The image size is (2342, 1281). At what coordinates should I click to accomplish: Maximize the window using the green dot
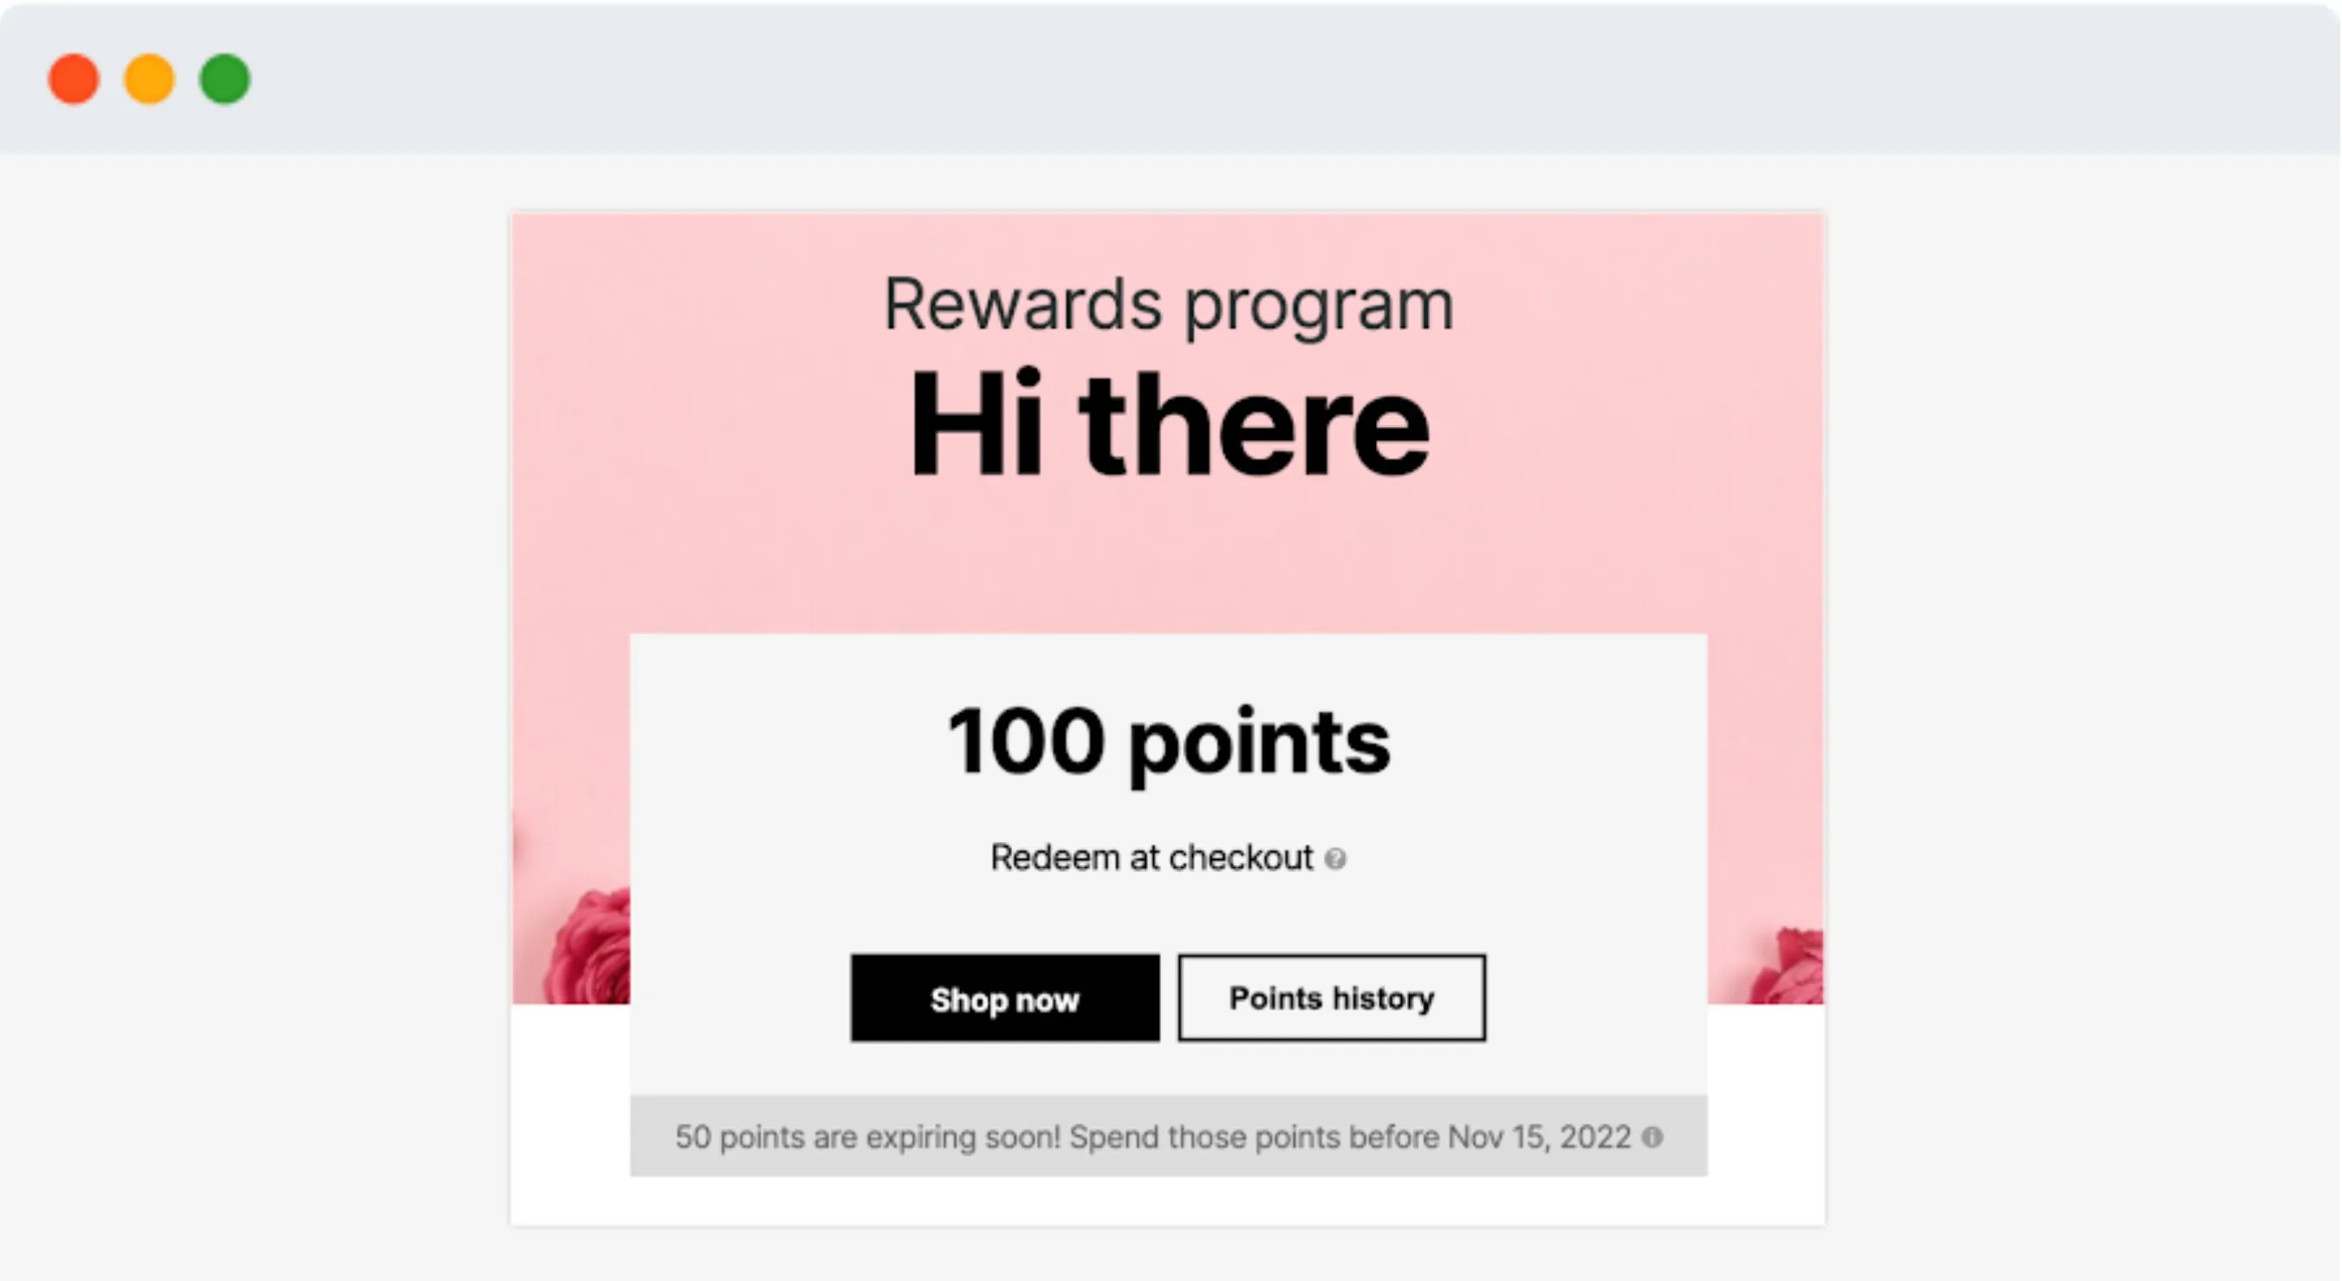(x=224, y=79)
